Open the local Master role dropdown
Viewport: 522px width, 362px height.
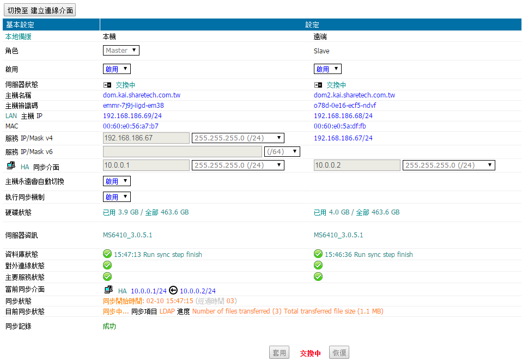(x=121, y=51)
